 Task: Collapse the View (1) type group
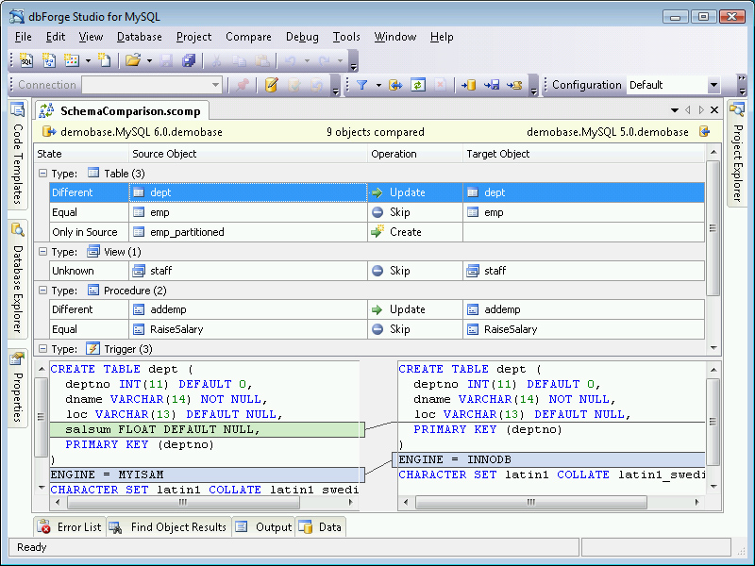42,252
